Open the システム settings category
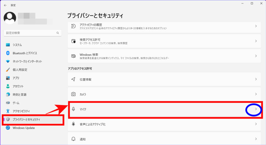 (17, 45)
